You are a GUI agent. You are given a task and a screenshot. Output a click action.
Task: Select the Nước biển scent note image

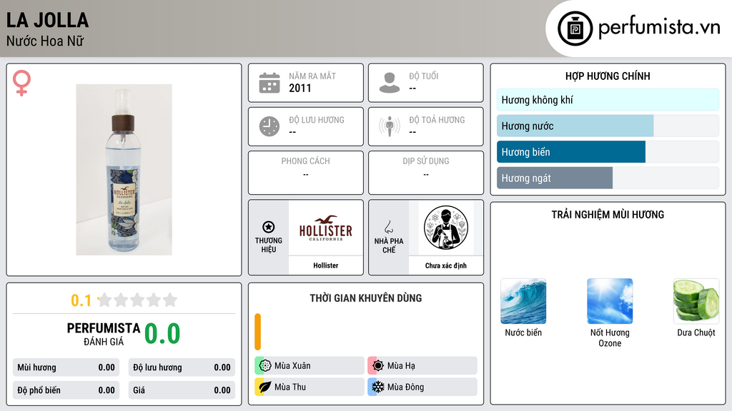click(x=523, y=301)
